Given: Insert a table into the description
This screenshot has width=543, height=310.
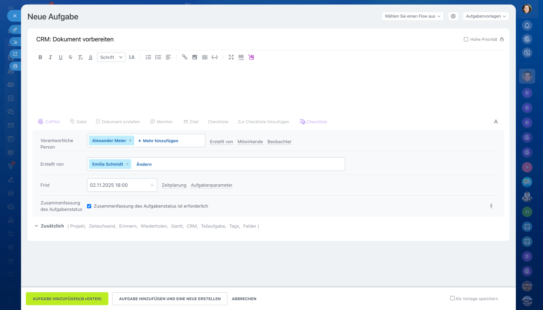Looking at the screenshot, I should [x=204, y=57].
